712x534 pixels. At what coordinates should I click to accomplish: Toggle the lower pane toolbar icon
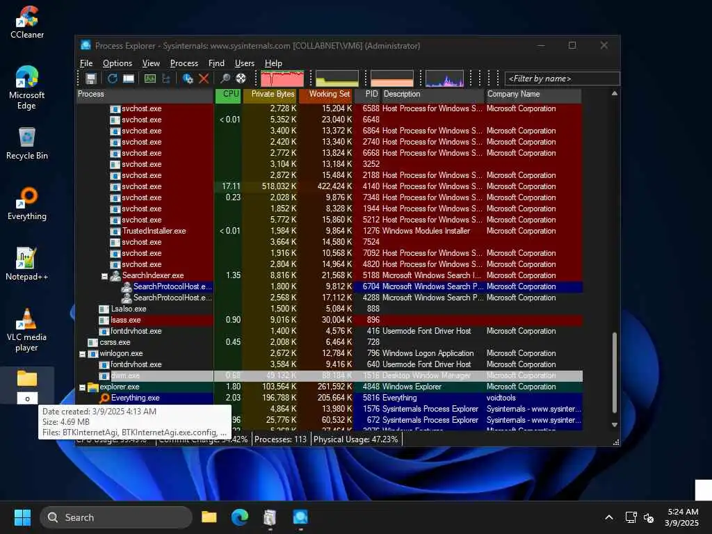coord(129,79)
